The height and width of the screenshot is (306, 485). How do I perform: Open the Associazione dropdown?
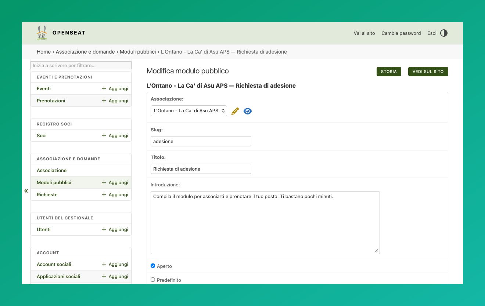pos(189,111)
